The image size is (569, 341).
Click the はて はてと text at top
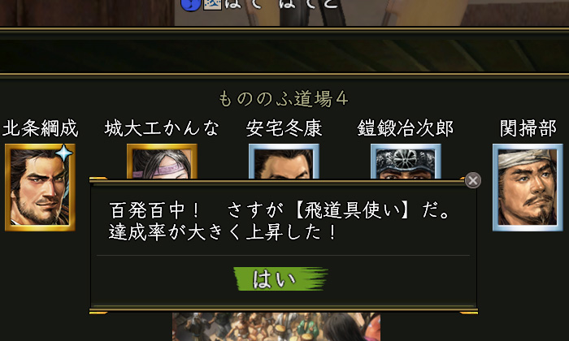click(281, 4)
